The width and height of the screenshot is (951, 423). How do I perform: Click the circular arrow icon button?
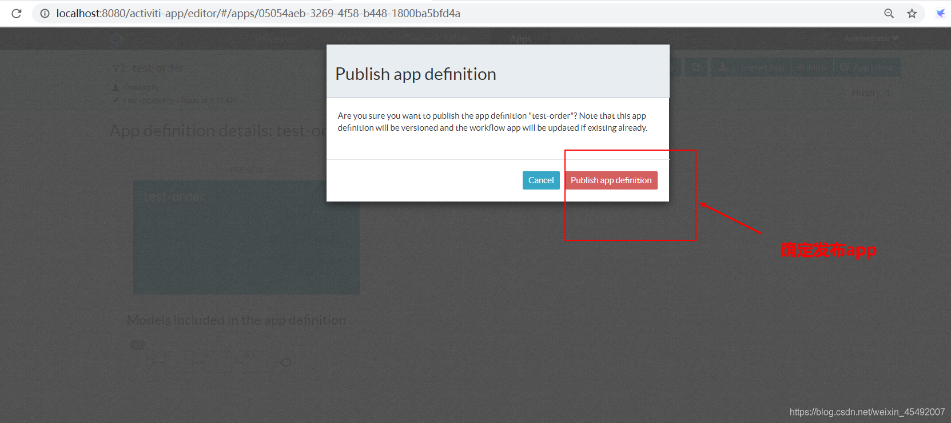(696, 67)
